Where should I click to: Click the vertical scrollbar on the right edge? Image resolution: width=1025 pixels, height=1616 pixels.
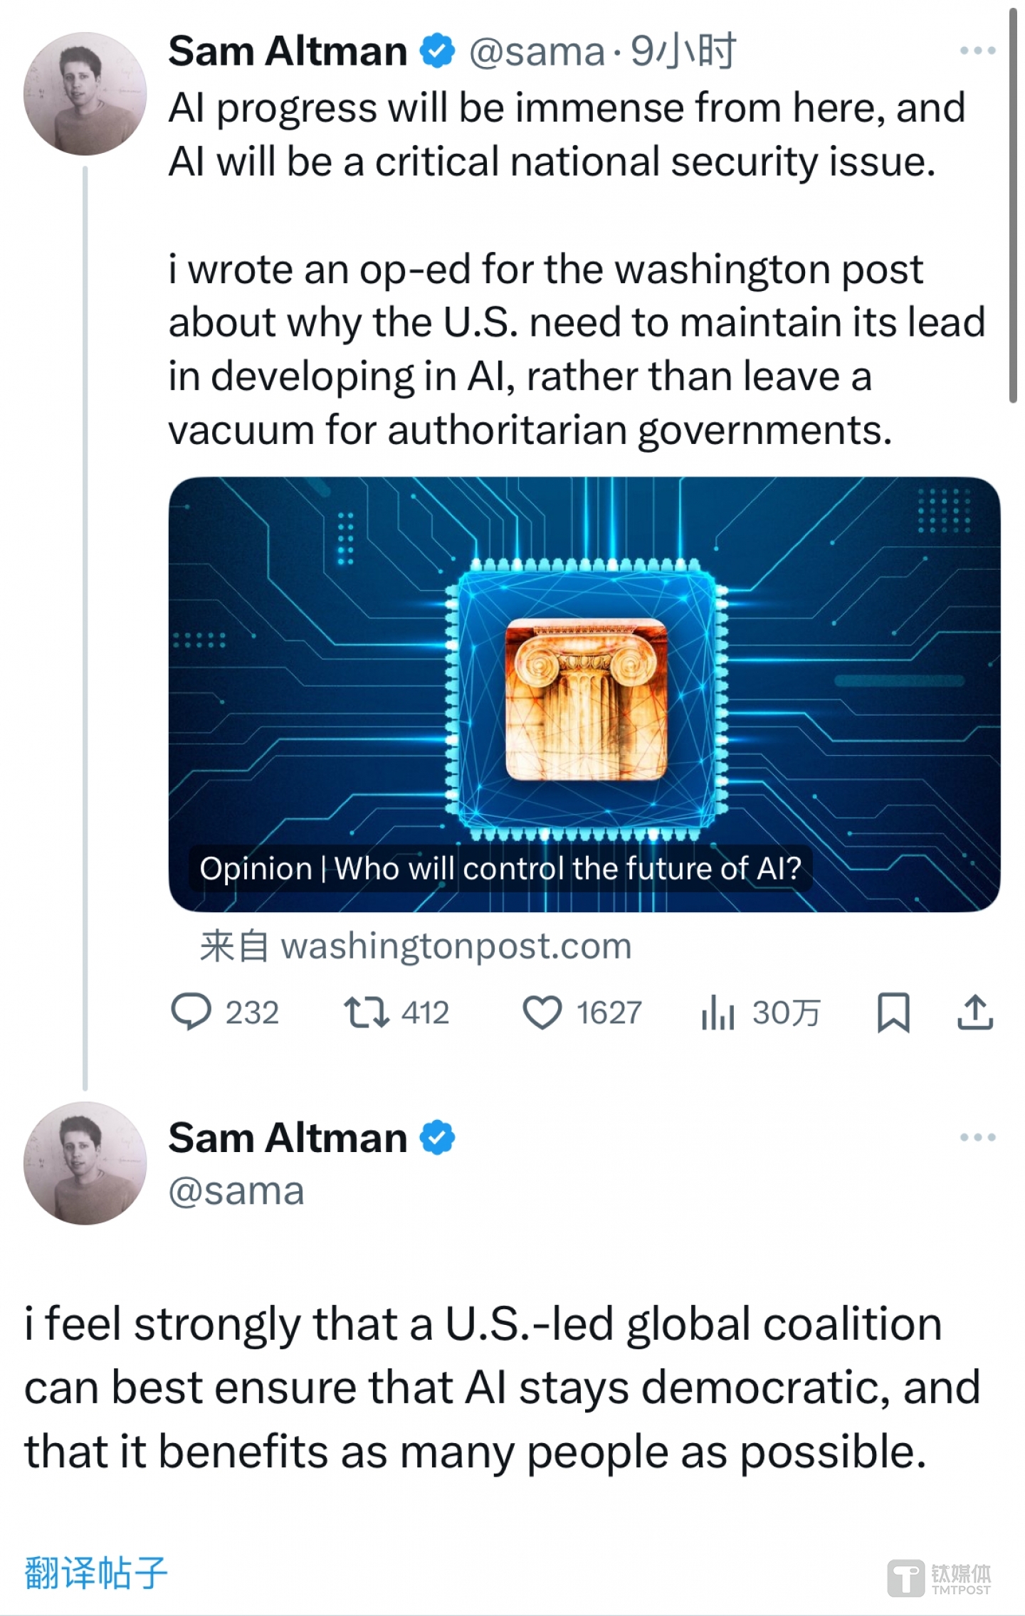pyautogui.click(x=1014, y=206)
